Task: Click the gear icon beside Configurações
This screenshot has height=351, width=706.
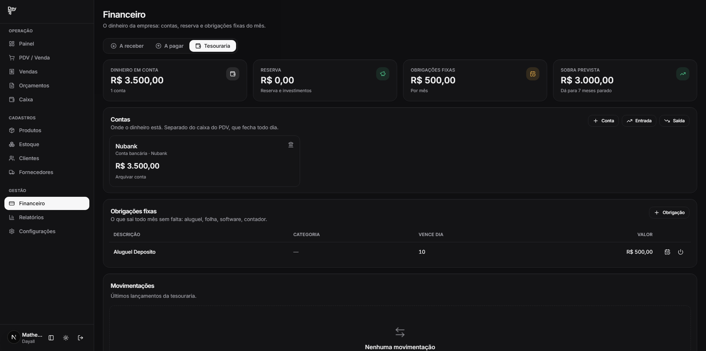Action: (x=12, y=231)
